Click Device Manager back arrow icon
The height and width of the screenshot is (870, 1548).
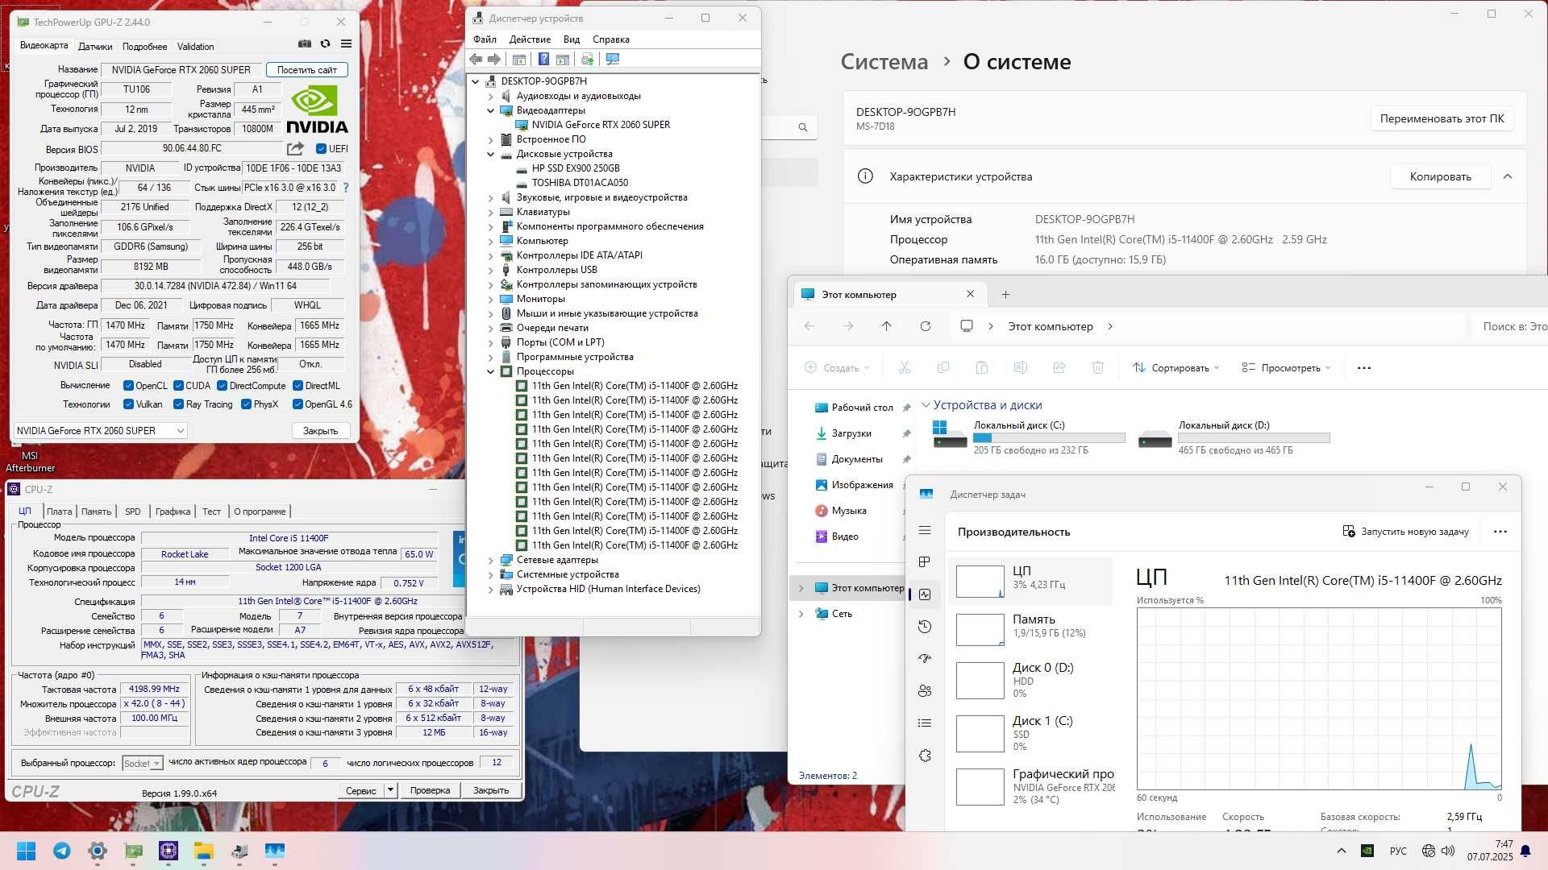(476, 59)
